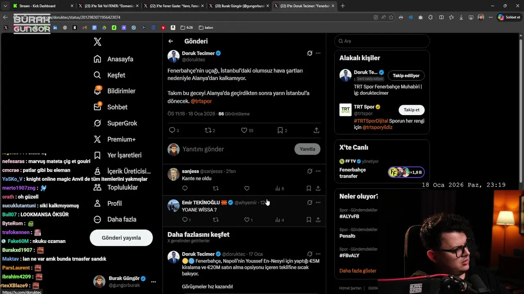Open the Penaltı trending topic
The height and width of the screenshot is (294, 524).
coord(347,236)
